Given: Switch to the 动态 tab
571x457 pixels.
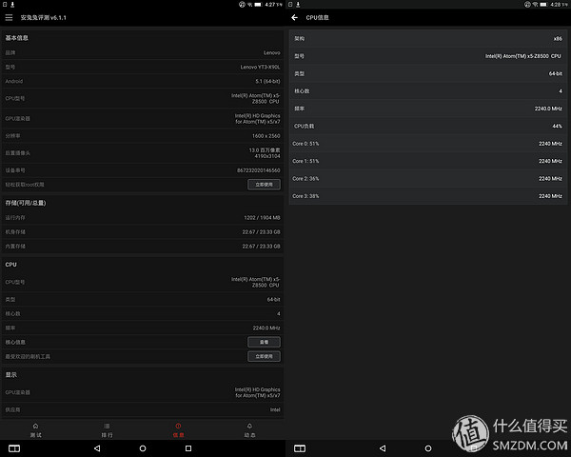Looking at the screenshot, I should [x=249, y=430].
